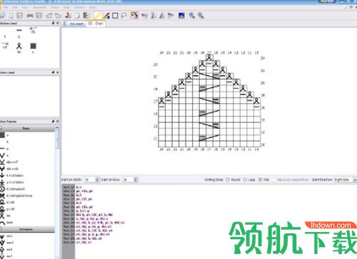
Task: Click the Start on stitch spinner arrows
Action: click(97, 179)
